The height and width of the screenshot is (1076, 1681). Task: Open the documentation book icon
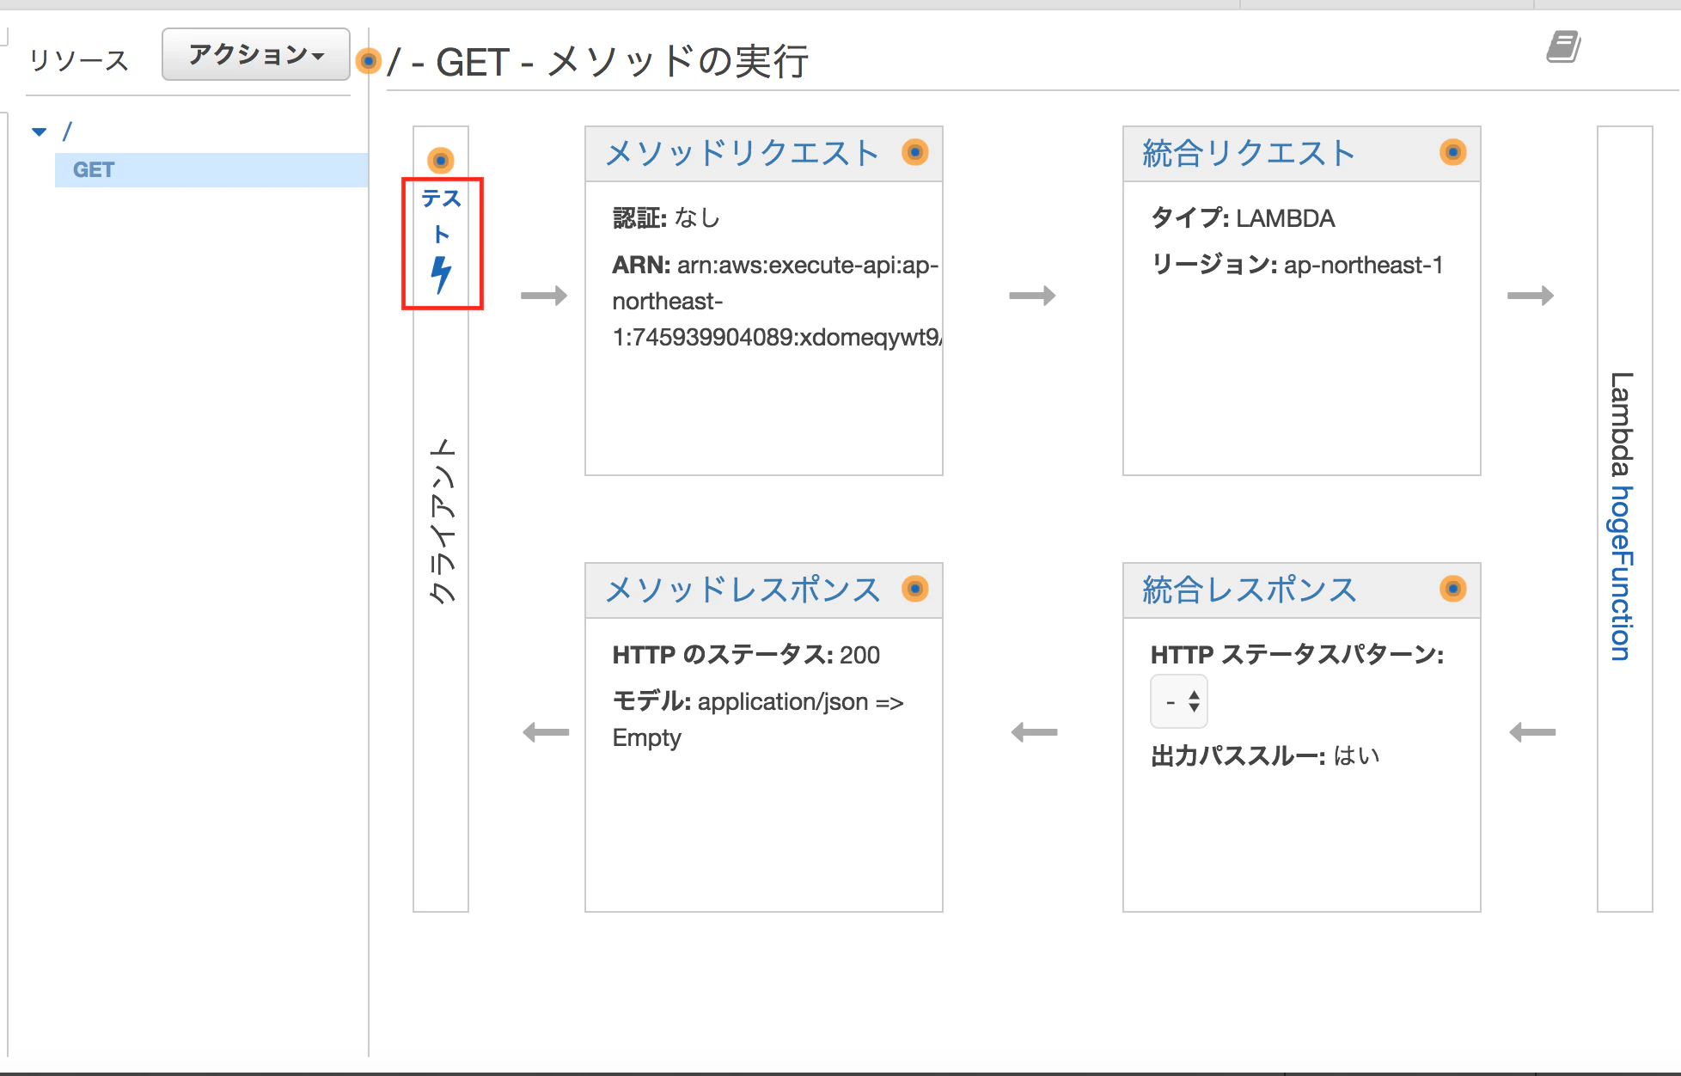pyautogui.click(x=1563, y=46)
